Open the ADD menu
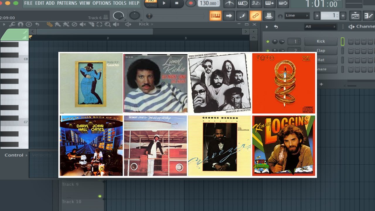The height and width of the screenshot is (211, 375). pyautogui.click(x=50, y=3)
